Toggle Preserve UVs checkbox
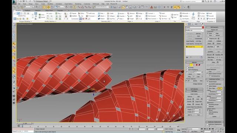Viewport: 237px width, 133px height. (x=208, y=38)
